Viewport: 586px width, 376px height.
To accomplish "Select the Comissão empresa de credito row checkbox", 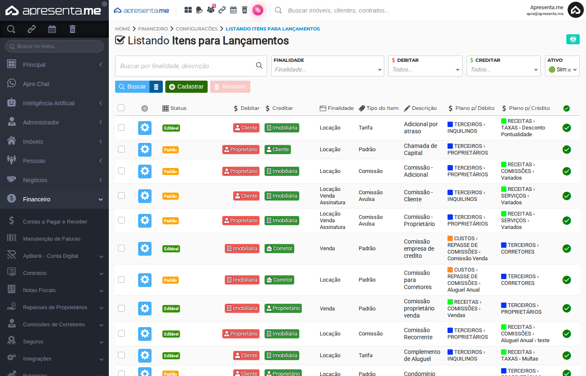I will point(121,248).
